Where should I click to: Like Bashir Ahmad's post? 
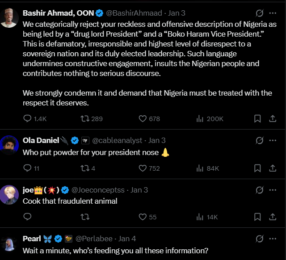143,118
